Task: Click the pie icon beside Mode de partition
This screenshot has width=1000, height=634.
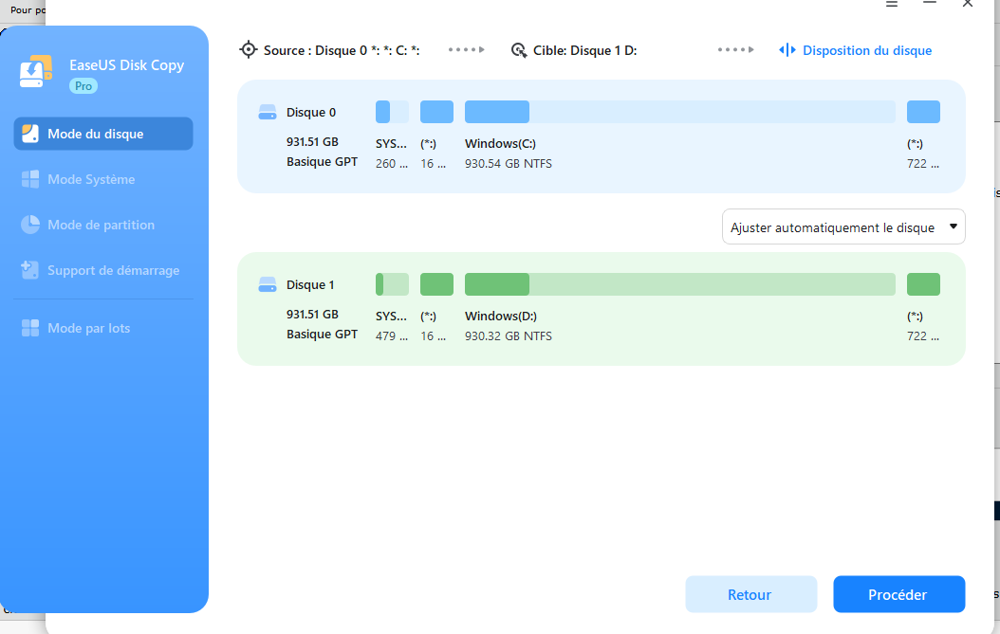Action: [x=30, y=225]
